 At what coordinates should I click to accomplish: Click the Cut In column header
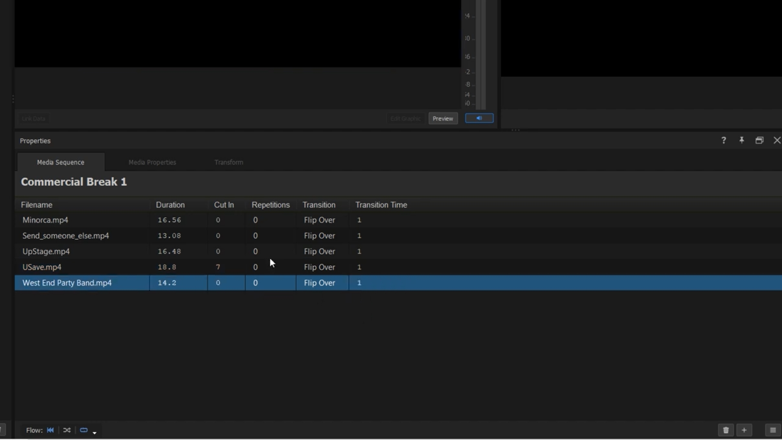224,205
